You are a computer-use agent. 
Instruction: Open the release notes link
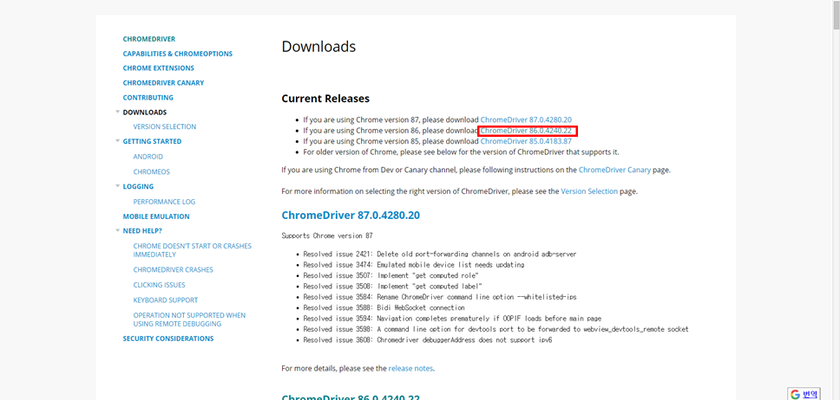[x=411, y=369]
